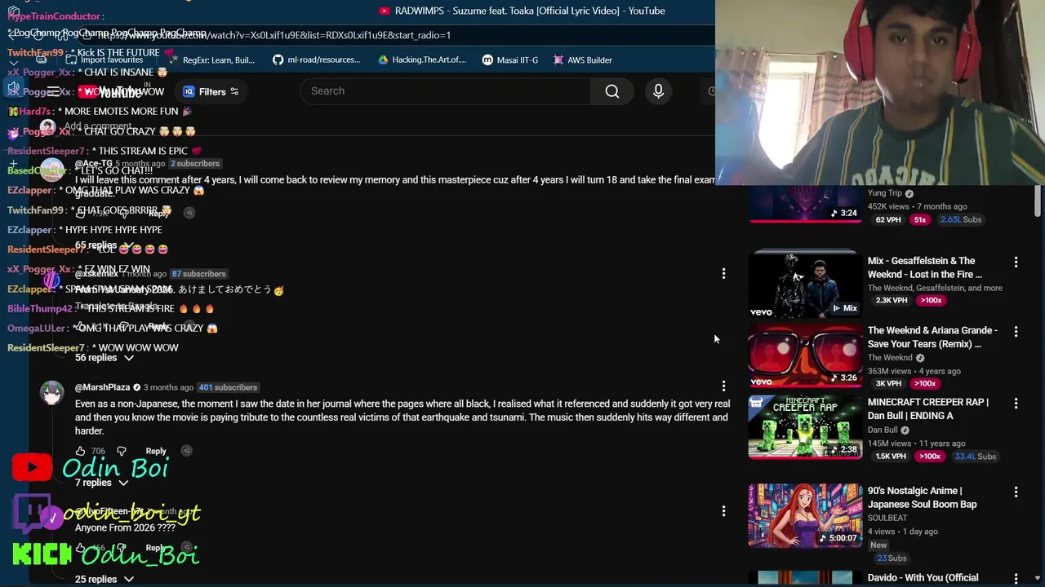This screenshot has height=587, width=1045.
Task: Open more options for the Minecraft Creeper Rap video
Action: [x=1016, y=404]
